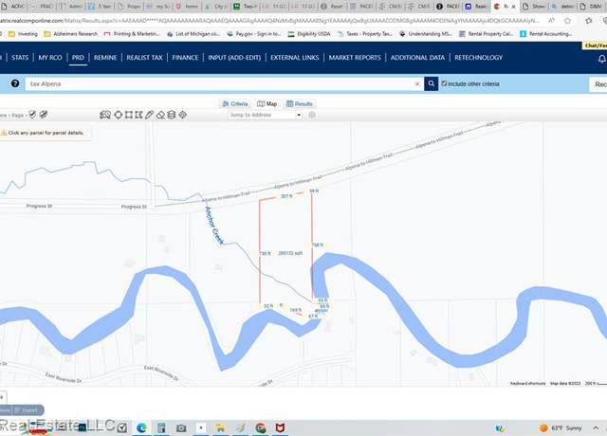607x436 pixels.
Task: Click the notification bell icon
Action: point(602,59)
